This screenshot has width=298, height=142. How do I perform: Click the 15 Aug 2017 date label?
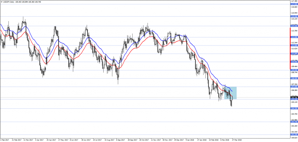pos(109,140)
